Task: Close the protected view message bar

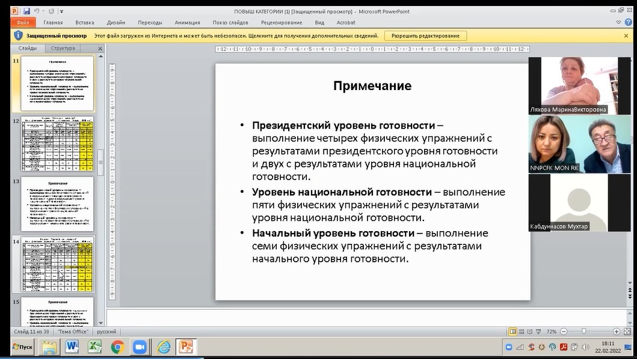Action: pos(626,35)
